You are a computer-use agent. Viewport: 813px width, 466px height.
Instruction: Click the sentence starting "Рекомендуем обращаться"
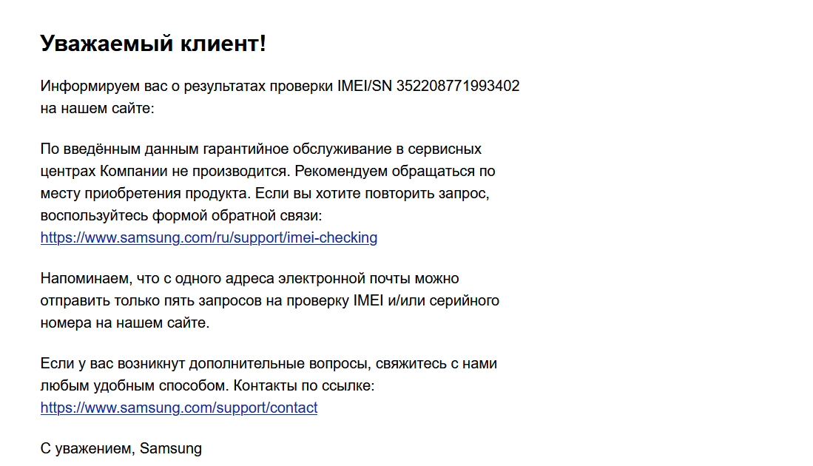click(x=395, y=171)
